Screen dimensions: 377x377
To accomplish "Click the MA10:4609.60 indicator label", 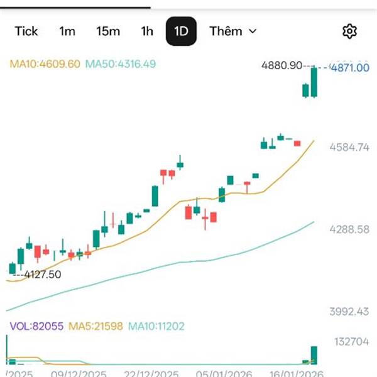I will (45, 63).
